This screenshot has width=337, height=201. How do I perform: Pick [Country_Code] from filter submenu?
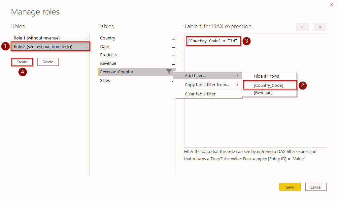(x=268, y=85)
